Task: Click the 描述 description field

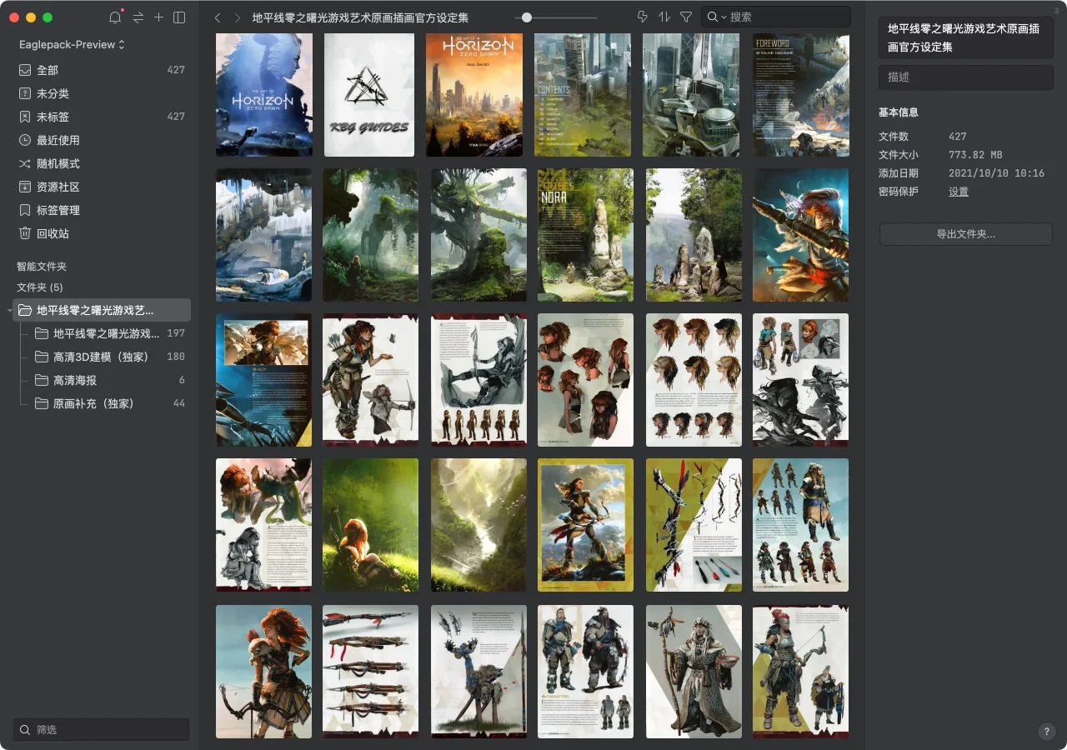Action: point(966,77)
